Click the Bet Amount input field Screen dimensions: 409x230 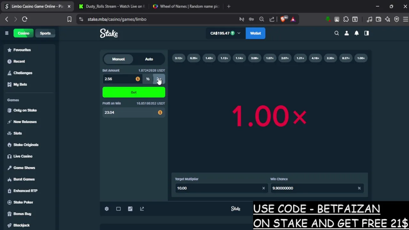[122, 79]
